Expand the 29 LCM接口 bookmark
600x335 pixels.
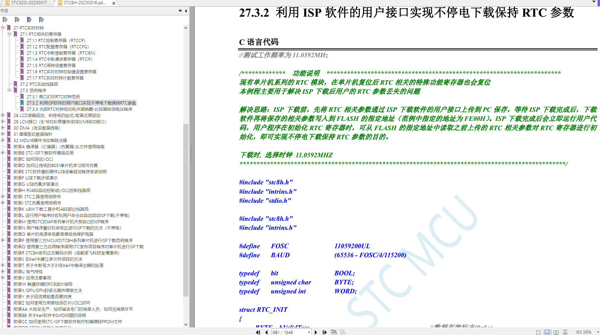3,122
